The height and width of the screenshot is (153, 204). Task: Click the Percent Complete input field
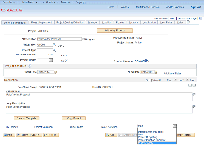tap(45, 55)
